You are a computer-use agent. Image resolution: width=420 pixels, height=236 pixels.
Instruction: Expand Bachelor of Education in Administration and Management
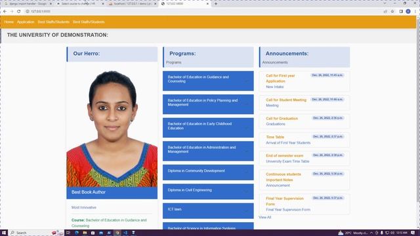(208, 151)
